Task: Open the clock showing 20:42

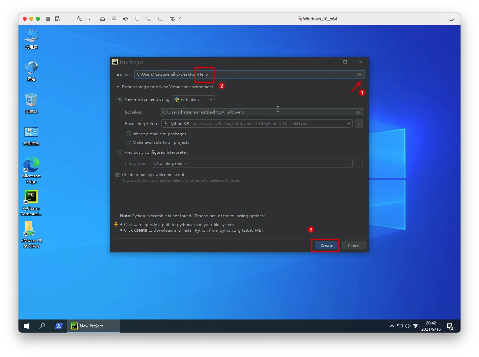Action: pos(431,326)
